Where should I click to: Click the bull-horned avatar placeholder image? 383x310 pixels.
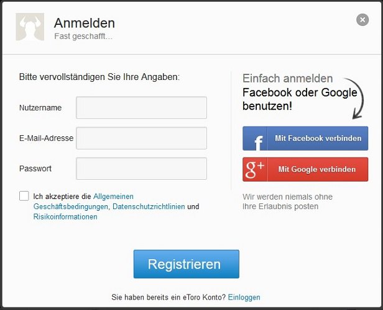pyautogui.click(x=30, y=27)
